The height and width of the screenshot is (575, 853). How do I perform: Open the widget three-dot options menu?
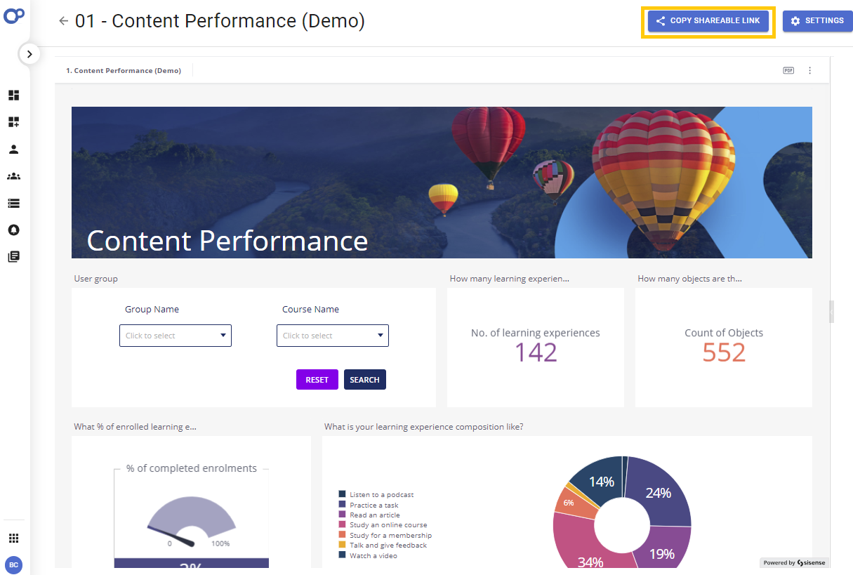809,70
